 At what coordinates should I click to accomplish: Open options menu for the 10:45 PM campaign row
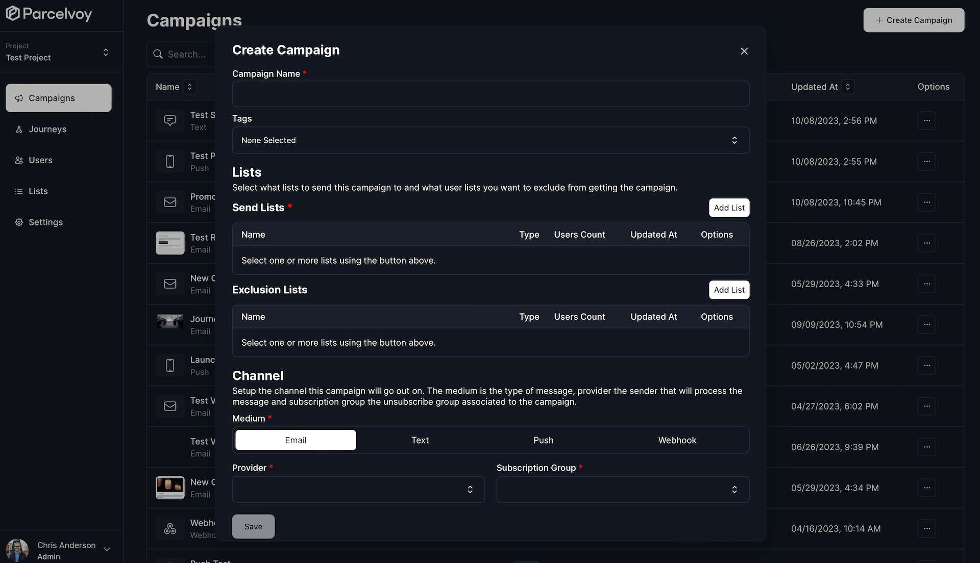927,202
